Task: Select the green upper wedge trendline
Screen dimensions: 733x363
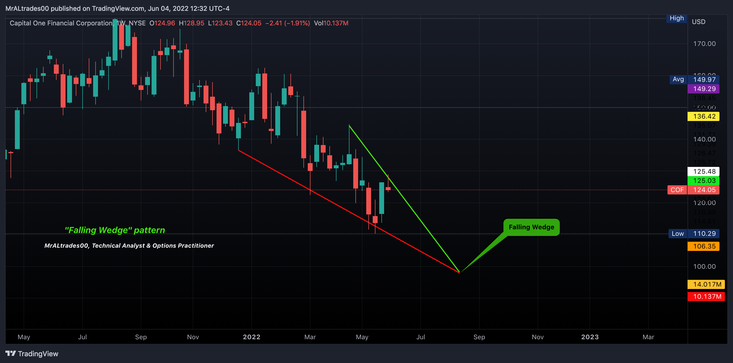Action: 404,199
